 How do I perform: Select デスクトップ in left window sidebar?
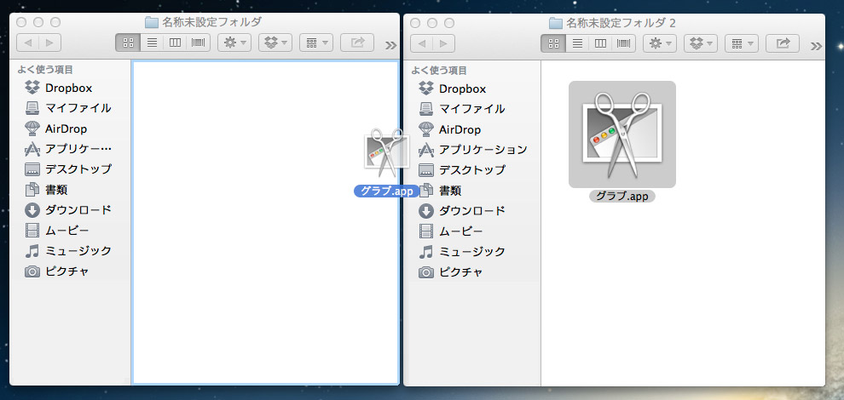click(68, 169)
